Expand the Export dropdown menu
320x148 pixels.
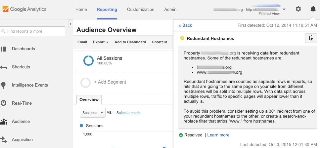101,42
